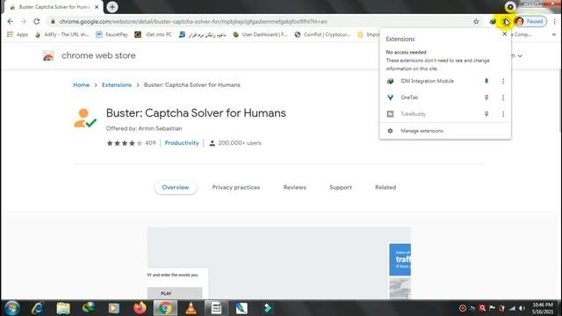This screenshot has width=562, height=316.
Task: Open the AdFly bookmark
Action: coord(61,34)
